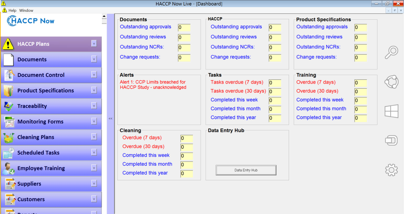Viewport: 404px width, 214px height.
Task: Click the Data Entry Hub button
Action: 246,170
